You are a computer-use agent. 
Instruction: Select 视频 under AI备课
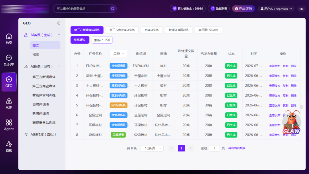(x=36, y=54)
